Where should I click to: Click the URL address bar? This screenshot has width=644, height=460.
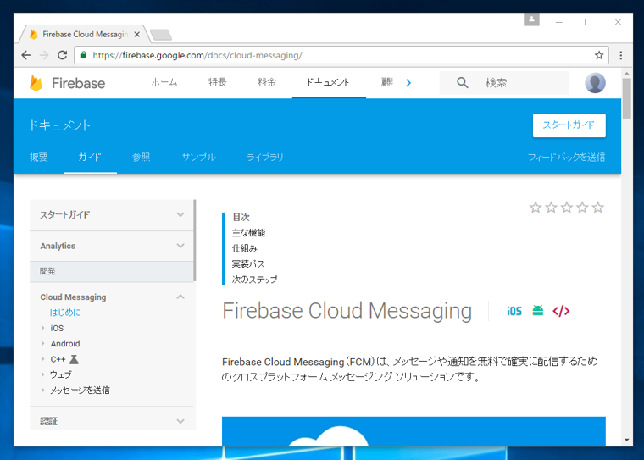pyautogui.click(x=341, y=55)
